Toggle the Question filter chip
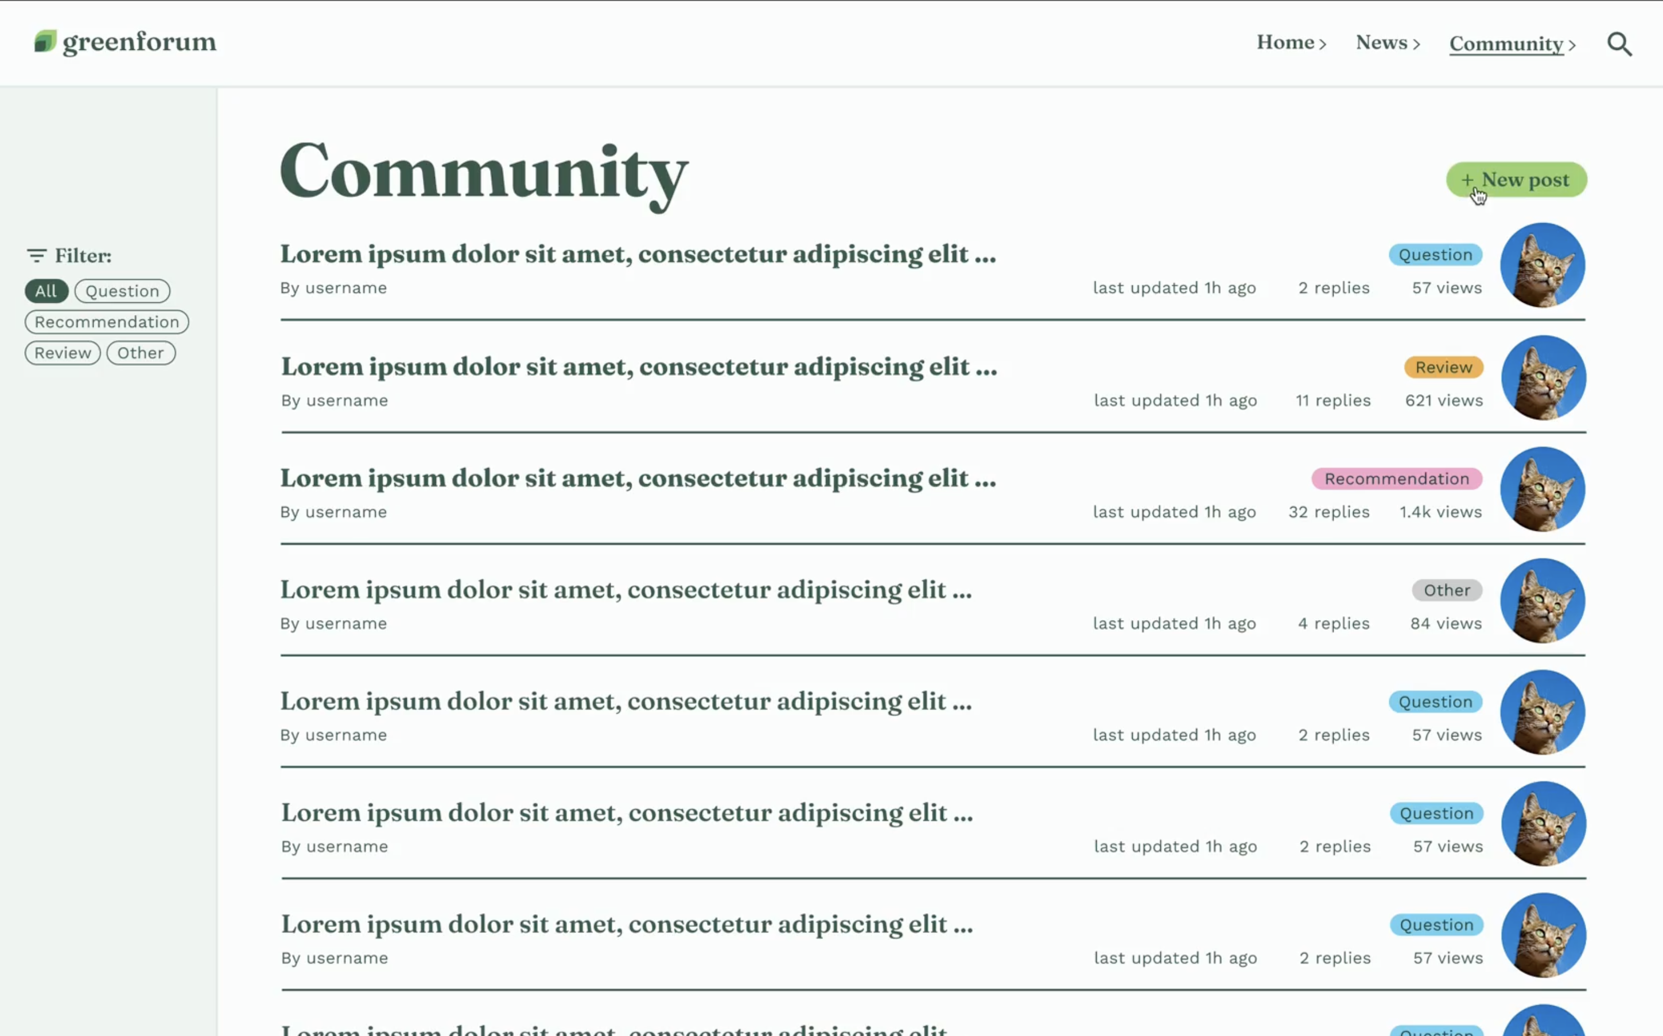 pos(122,291)
